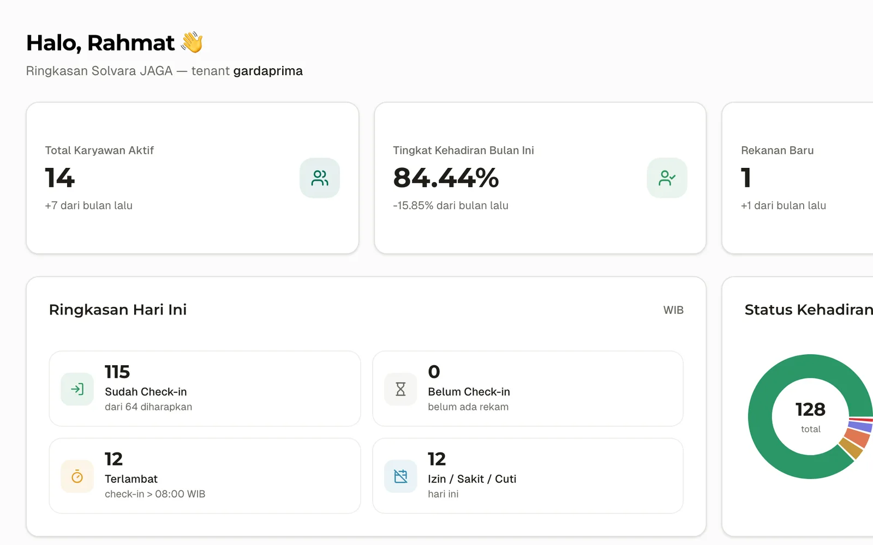Click the calendar-off icon beside Izin / Sakit / Cuti

[x=400, y=476]
